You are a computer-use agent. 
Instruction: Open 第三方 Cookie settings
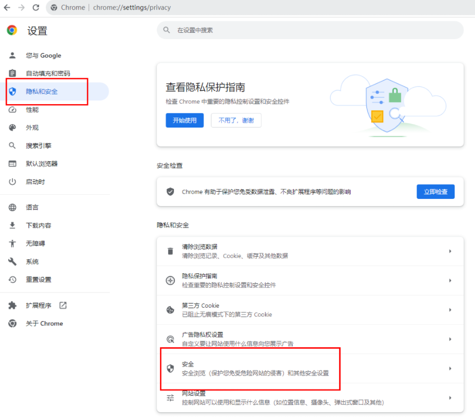coord(310,310)
